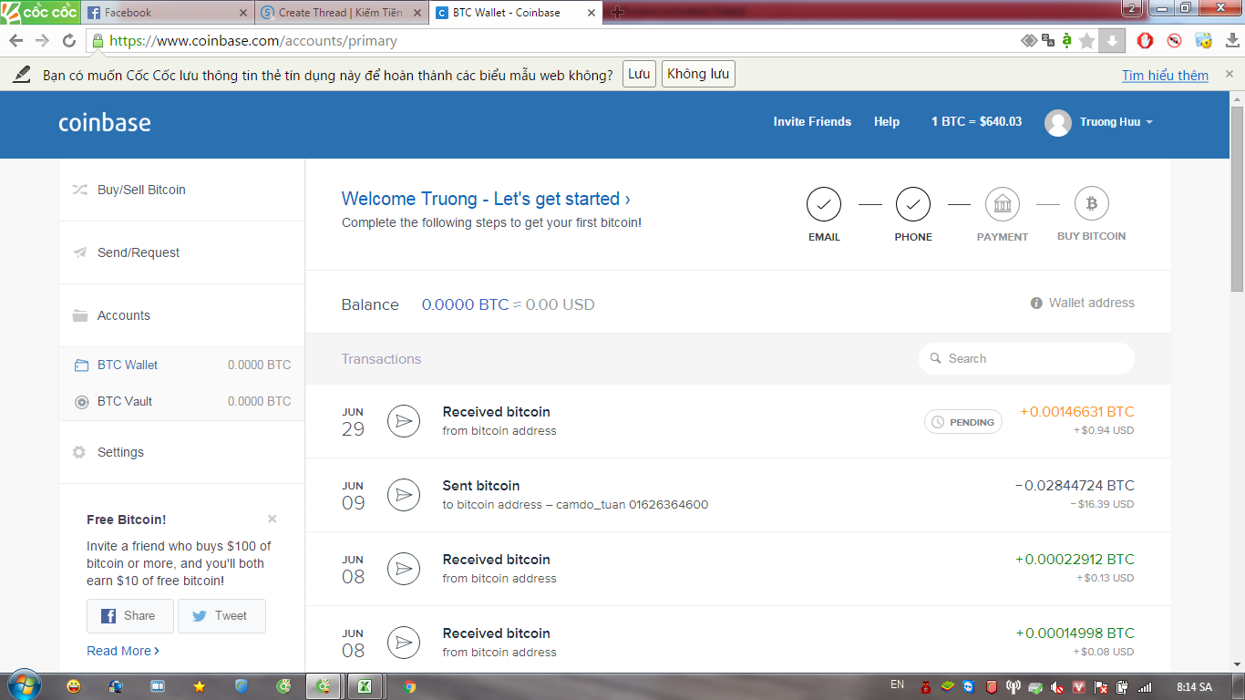Click the browser forward arrow

tap(43, 41)
